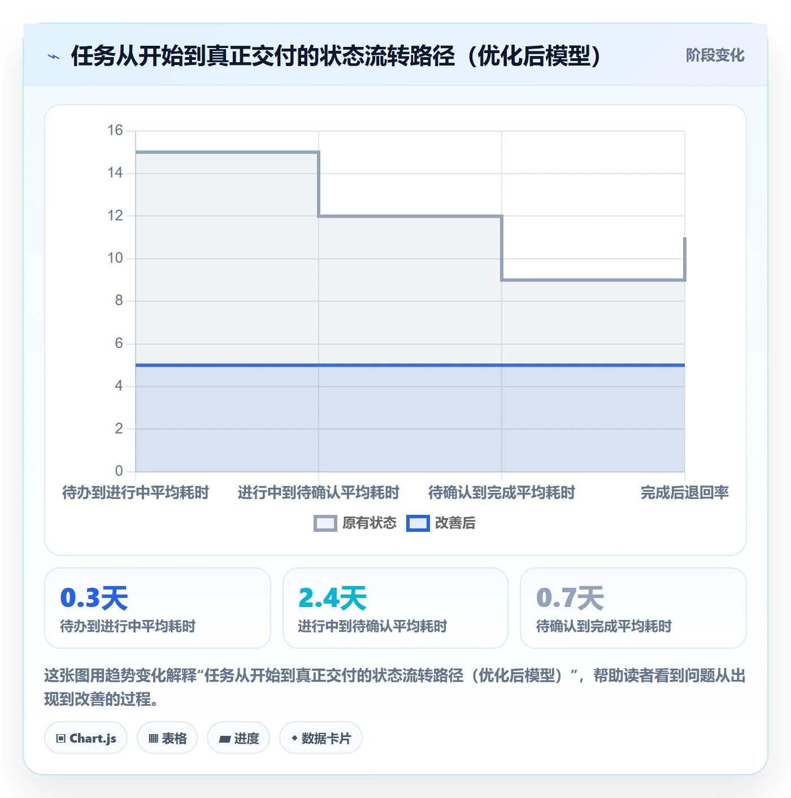Click the 原有状态 legend label
Image resolution: width=791 pixels, height=798 pixels.
(x=370, y=523)
